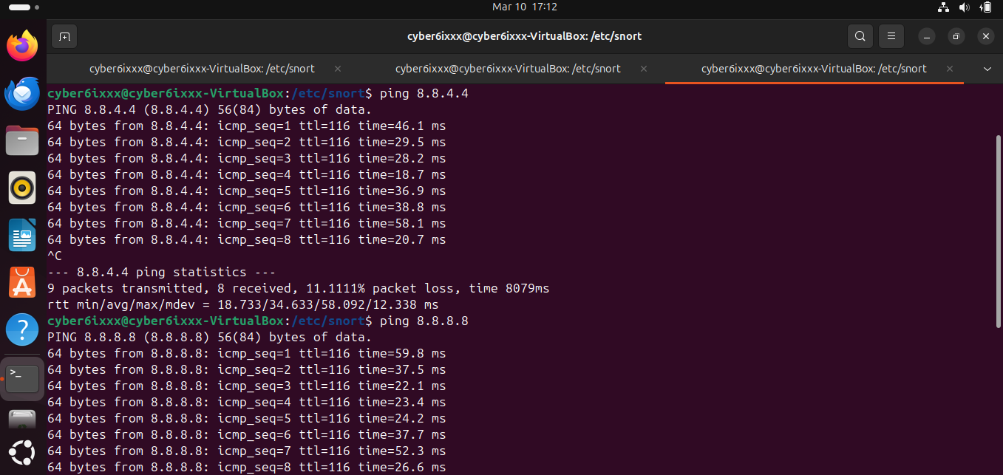Click the power icon in top bar

tap(985, 7)
